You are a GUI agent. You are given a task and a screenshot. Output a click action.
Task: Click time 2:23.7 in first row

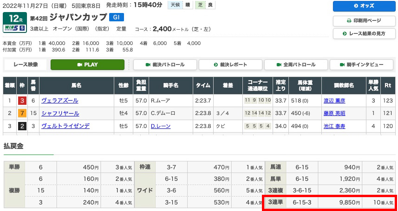203,101
